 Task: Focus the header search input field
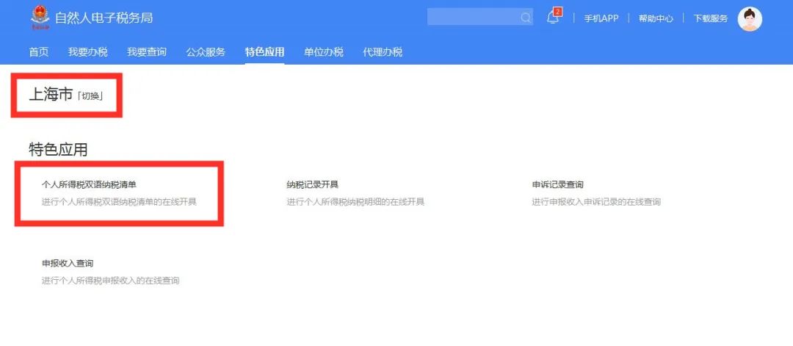tap(480, 17)
